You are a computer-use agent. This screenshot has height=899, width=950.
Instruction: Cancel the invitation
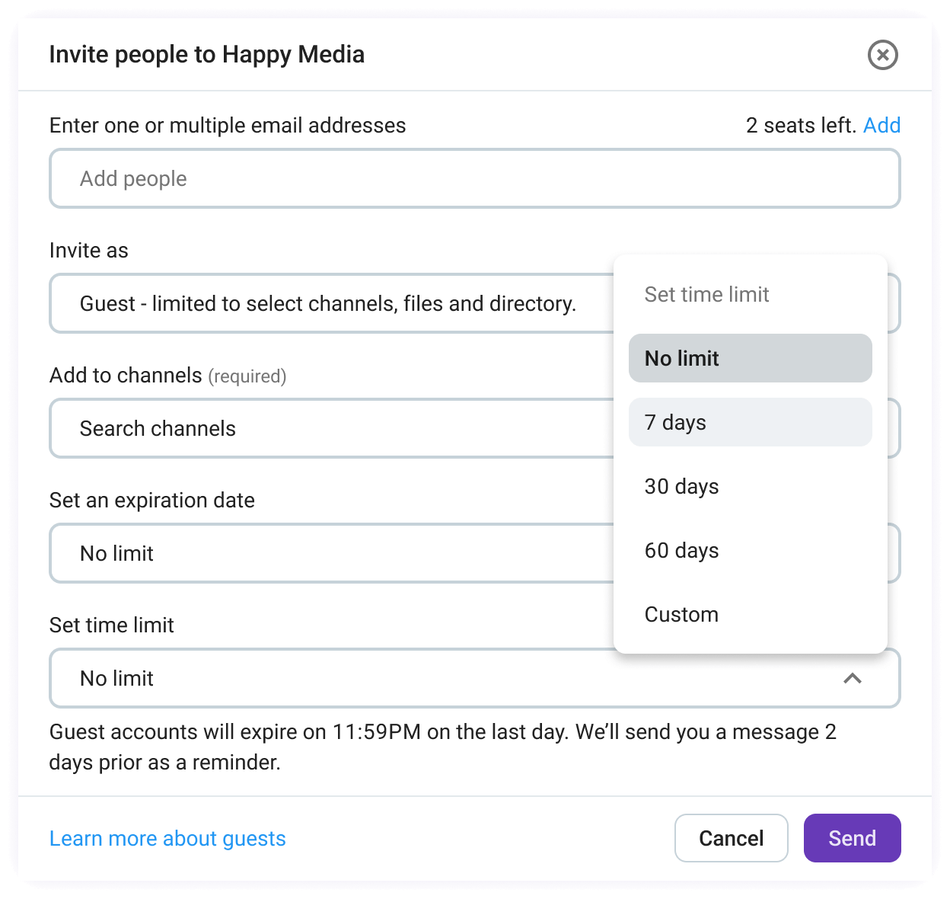731,838
